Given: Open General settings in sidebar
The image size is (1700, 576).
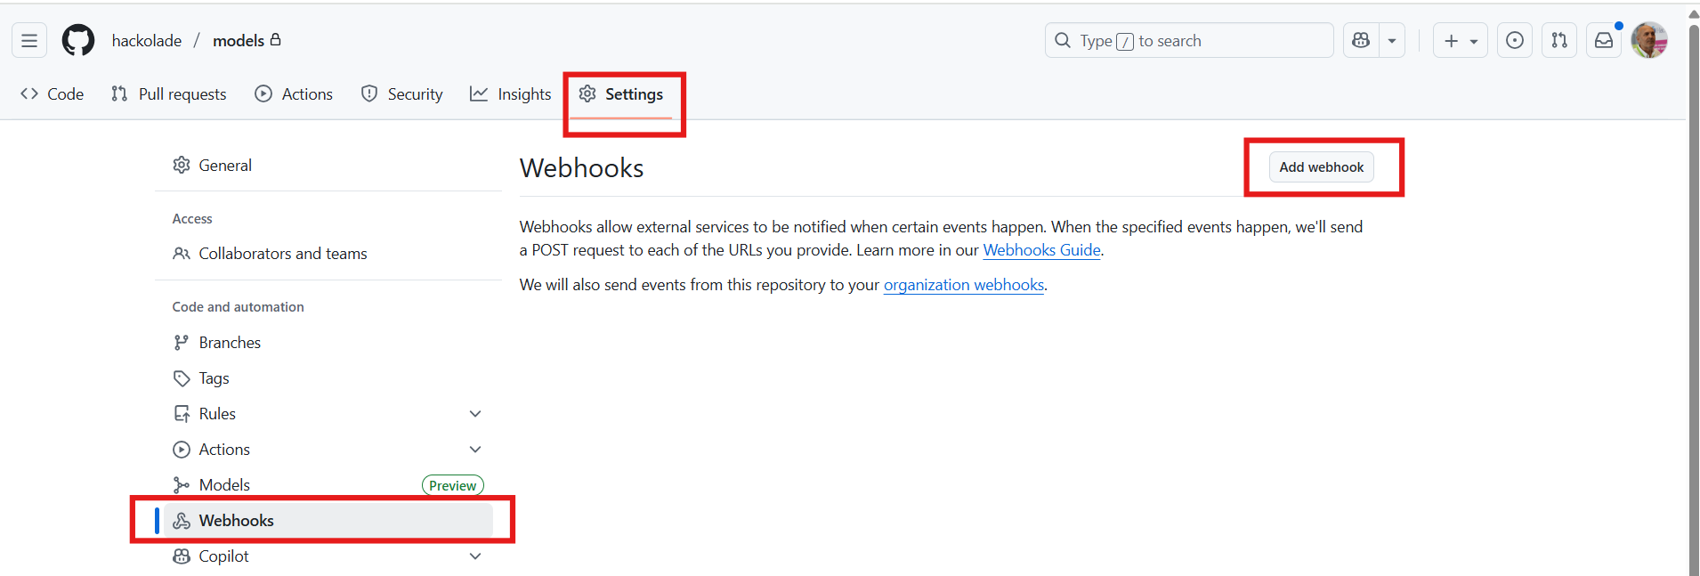Looking at the screenshot, I should [328, 166].
